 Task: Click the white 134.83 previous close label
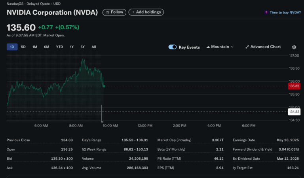click(x=294, y=112)
